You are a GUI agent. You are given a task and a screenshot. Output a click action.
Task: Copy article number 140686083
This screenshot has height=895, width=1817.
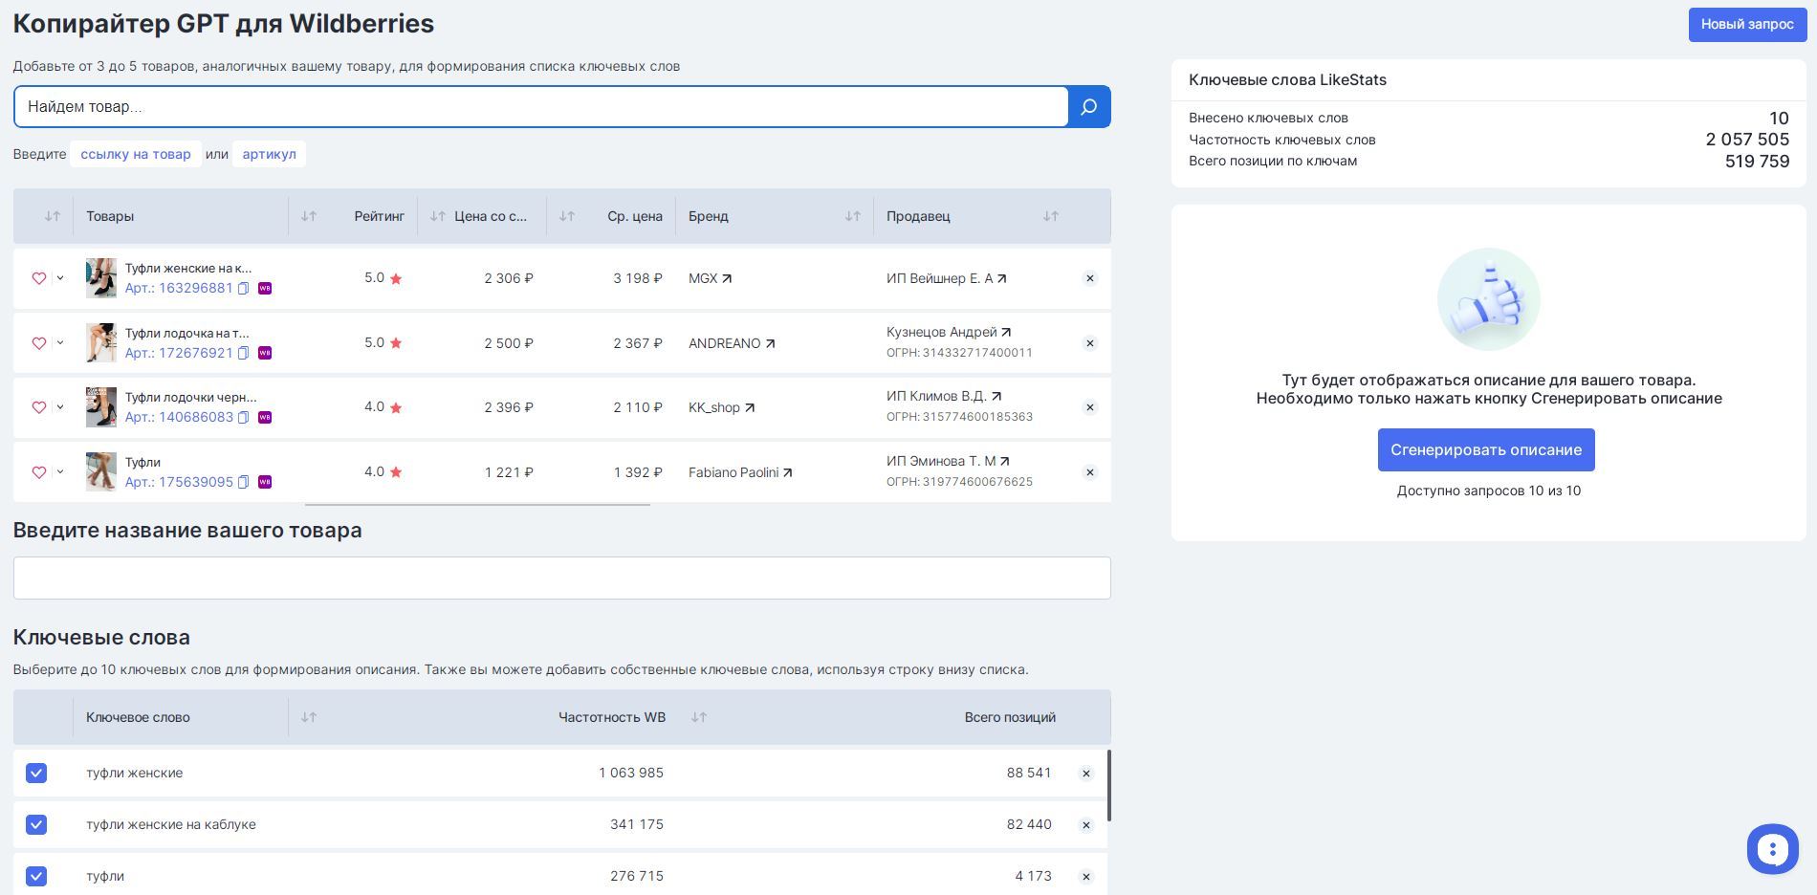(x=243, y=417)
